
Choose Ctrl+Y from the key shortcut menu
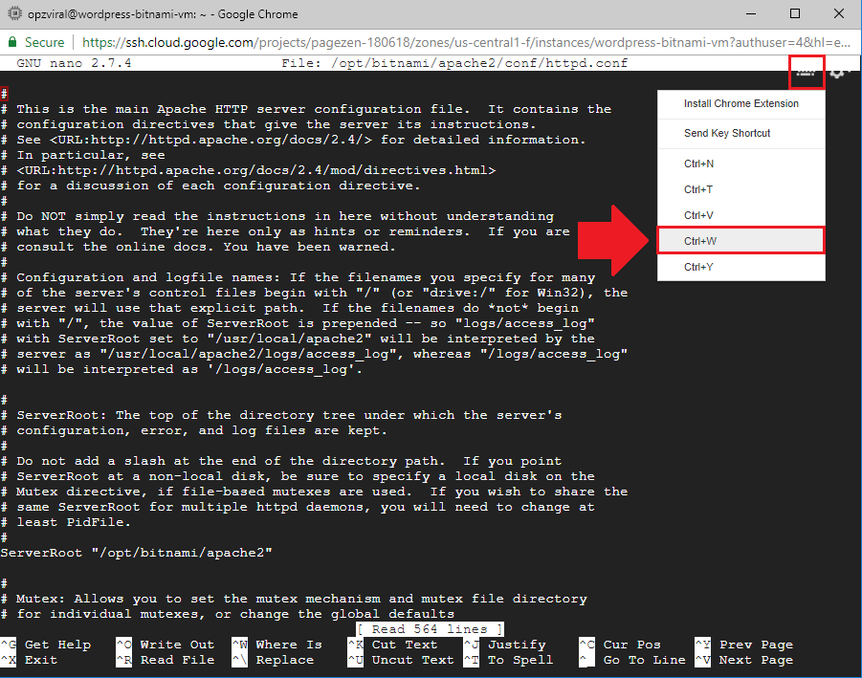click(x=741, y=267)
